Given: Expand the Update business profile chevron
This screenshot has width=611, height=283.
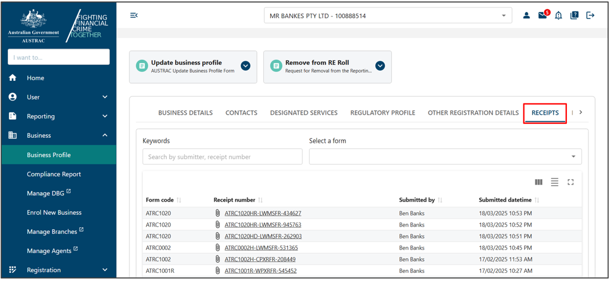Looking at the screenshot, I should point(245,66).
